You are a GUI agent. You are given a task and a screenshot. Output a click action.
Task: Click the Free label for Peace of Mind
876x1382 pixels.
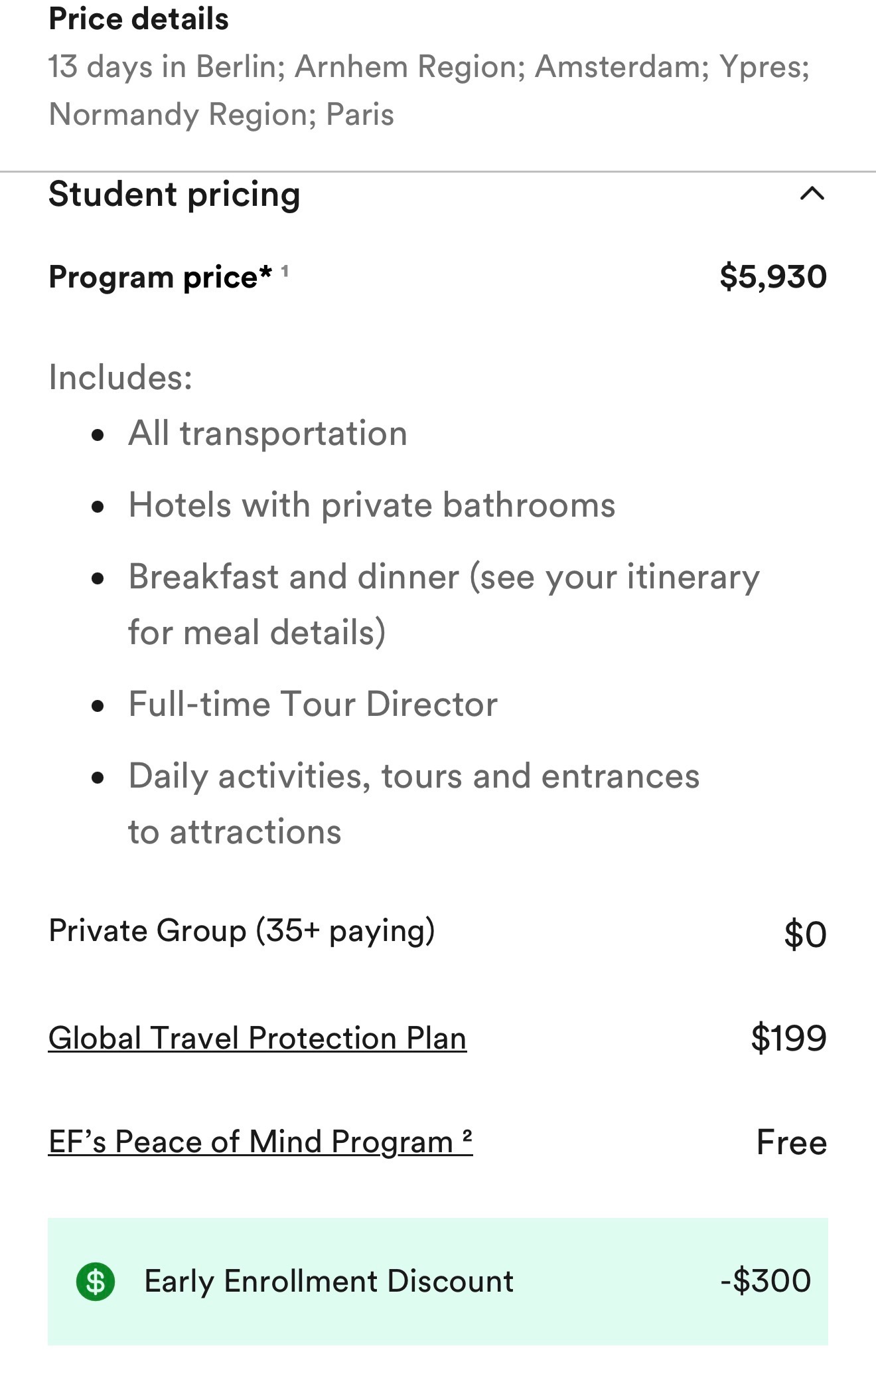point(791,1142)
